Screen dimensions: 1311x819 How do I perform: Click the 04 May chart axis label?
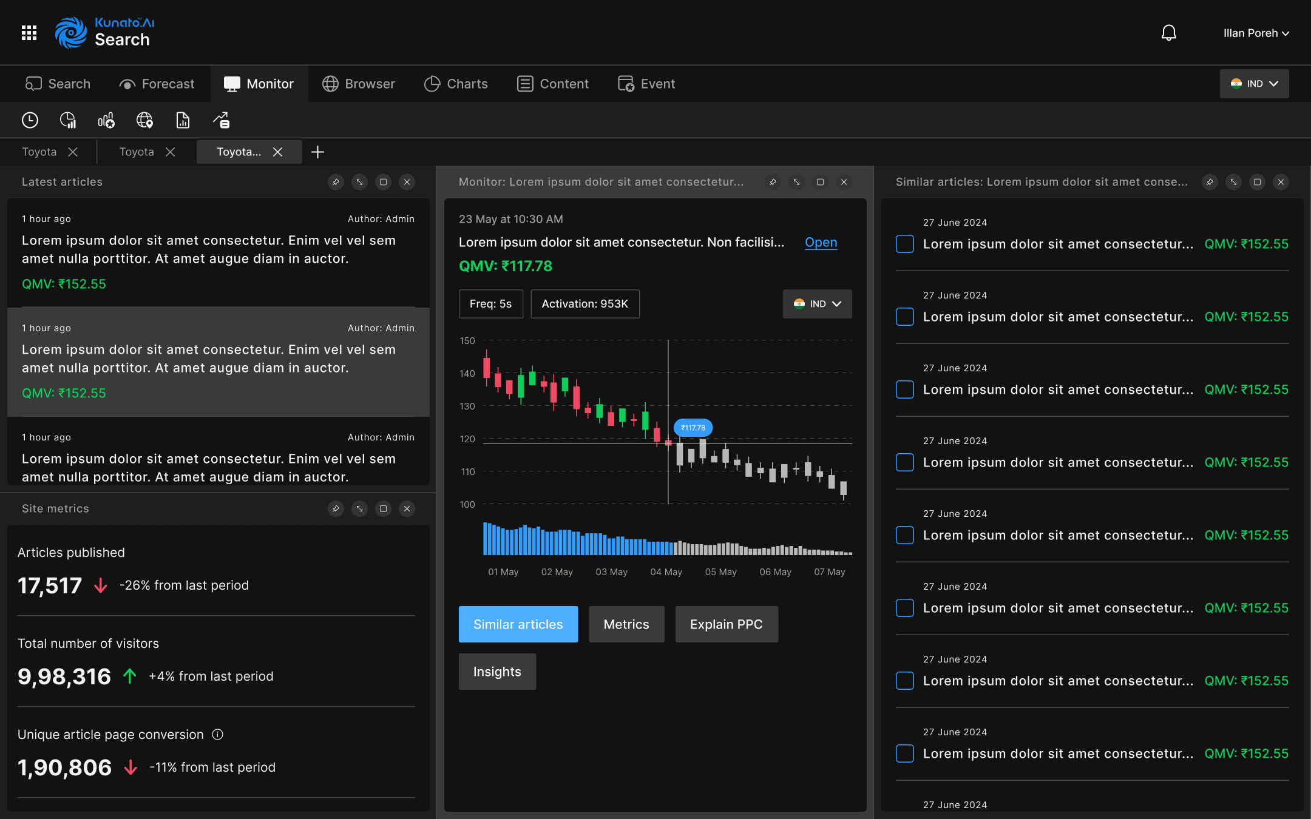[666, 572]
